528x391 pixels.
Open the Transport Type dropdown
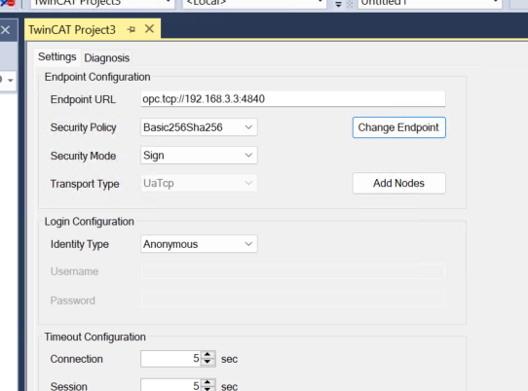click(199, 183)
